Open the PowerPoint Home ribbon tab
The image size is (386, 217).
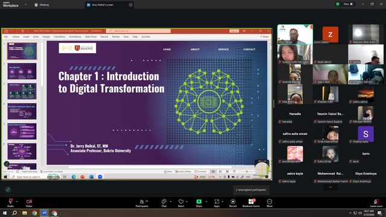point(16,37)
